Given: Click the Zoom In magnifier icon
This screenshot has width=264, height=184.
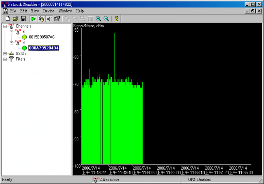Looking at the screenshot, I should pyautogui.click(x=98, y=19).
